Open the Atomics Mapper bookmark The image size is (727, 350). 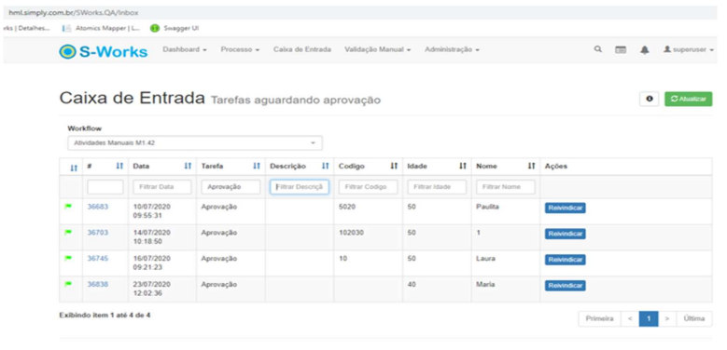[x=101, y=28]
